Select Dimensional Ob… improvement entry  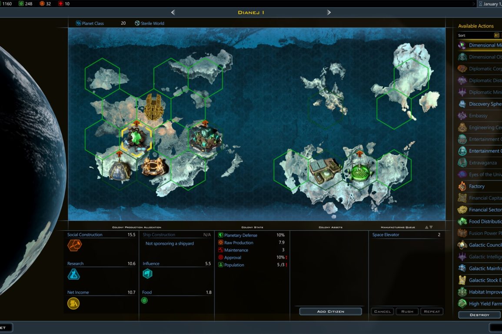pyautogui.click(x=479, y=57)
